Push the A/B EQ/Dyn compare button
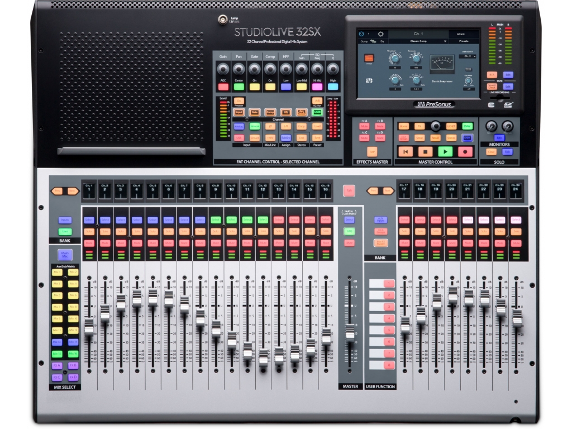Image resolution: width=572 pixels, height=429 pixels. tap(317, 101)
